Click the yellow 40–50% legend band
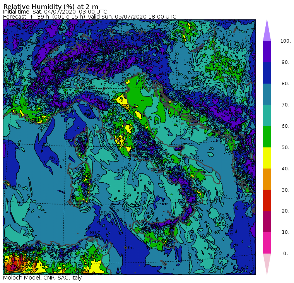This screenshot has width=294, height=283. pos(267,158)
